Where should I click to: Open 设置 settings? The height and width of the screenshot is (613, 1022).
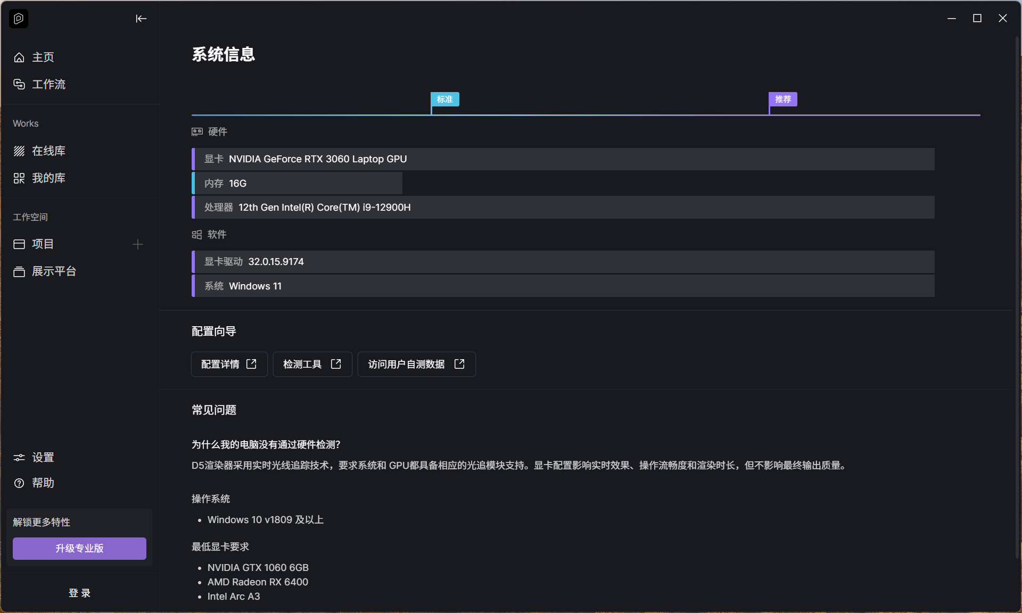43,457
